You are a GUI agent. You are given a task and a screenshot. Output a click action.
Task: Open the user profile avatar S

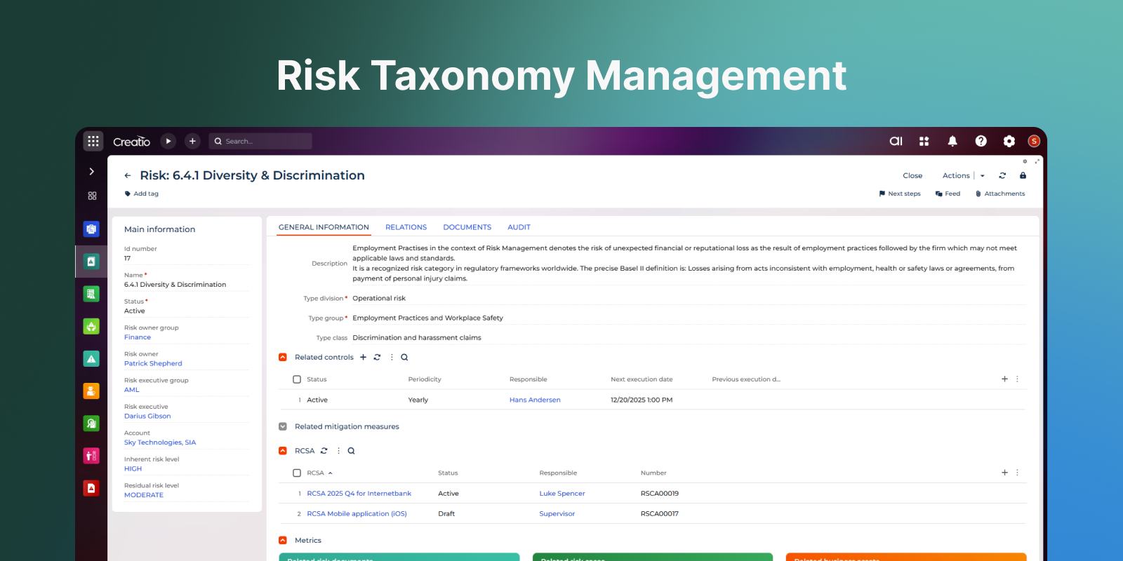pos(1034,141)
